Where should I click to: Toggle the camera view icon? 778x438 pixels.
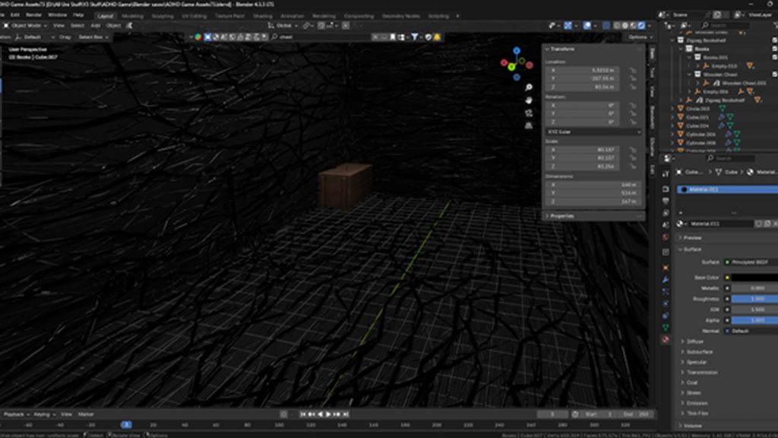tap(528, 113)
